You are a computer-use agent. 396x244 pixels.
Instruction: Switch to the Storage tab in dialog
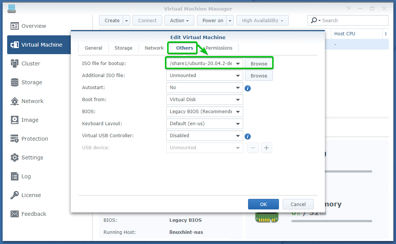click(123, 48)
